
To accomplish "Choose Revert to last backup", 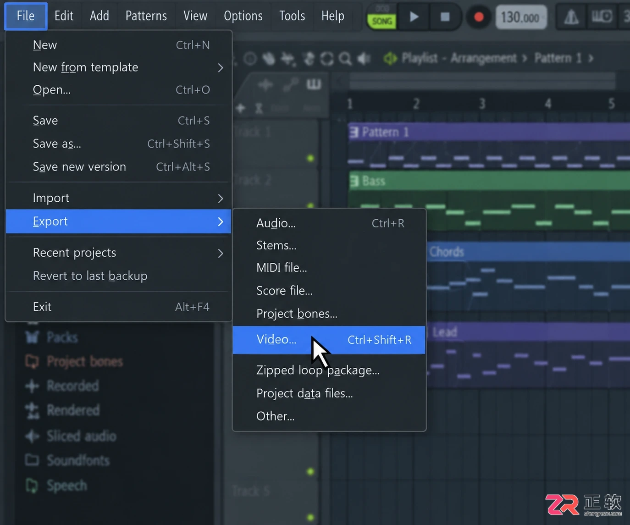I will tap(118, 276).
